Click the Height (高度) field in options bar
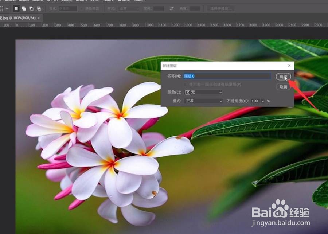 [195, 9]
